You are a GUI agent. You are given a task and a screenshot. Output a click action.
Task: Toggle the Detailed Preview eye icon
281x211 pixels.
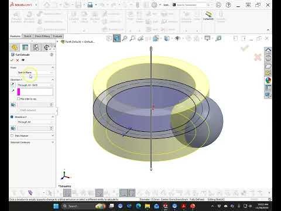pyautogui.click(x=23, y=60)
